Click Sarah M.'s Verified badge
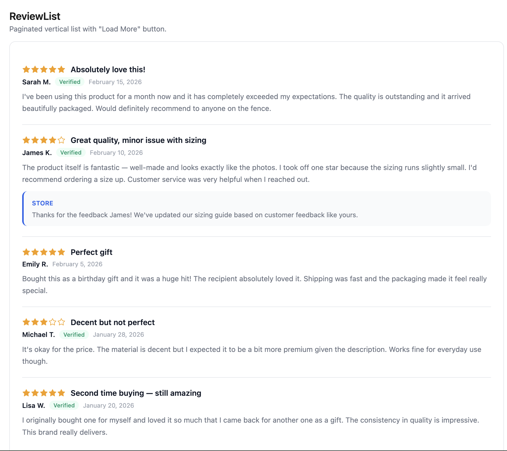 (70, 82)
